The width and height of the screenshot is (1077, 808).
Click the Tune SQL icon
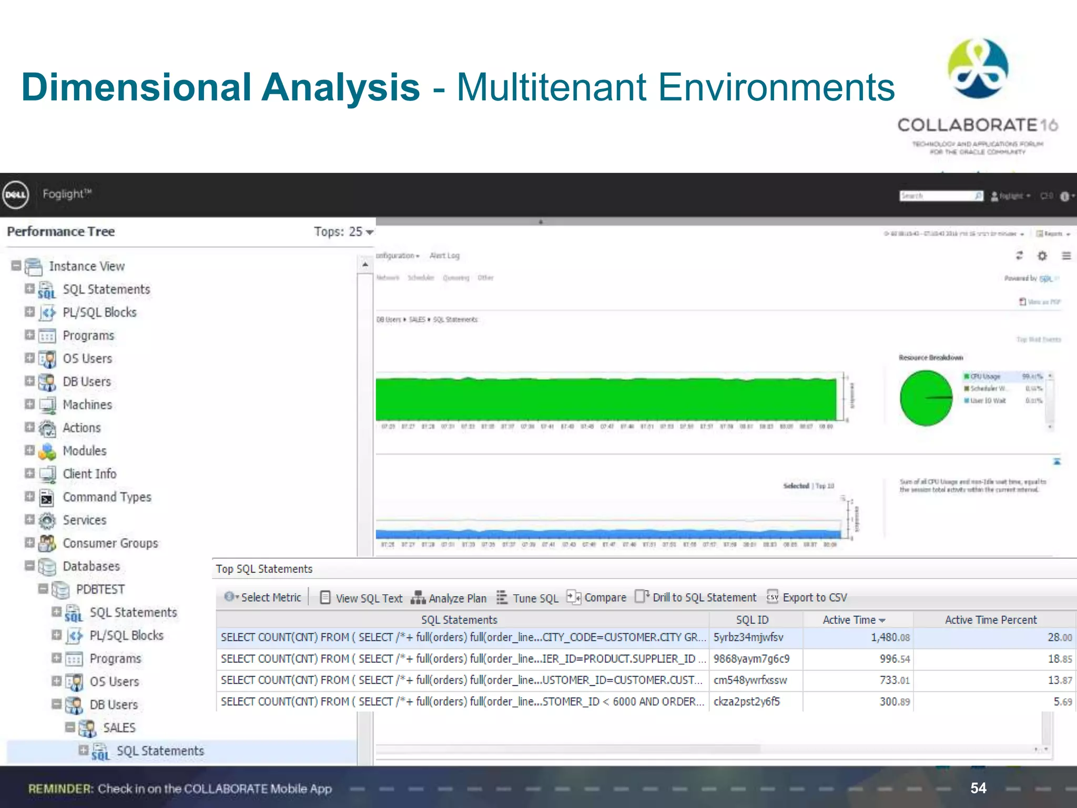pos(502,598)
